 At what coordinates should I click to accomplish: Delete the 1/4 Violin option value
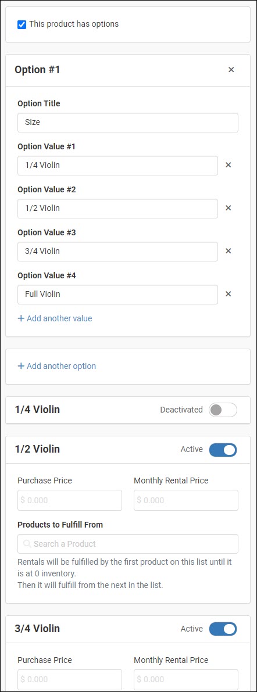pos(229,165)
